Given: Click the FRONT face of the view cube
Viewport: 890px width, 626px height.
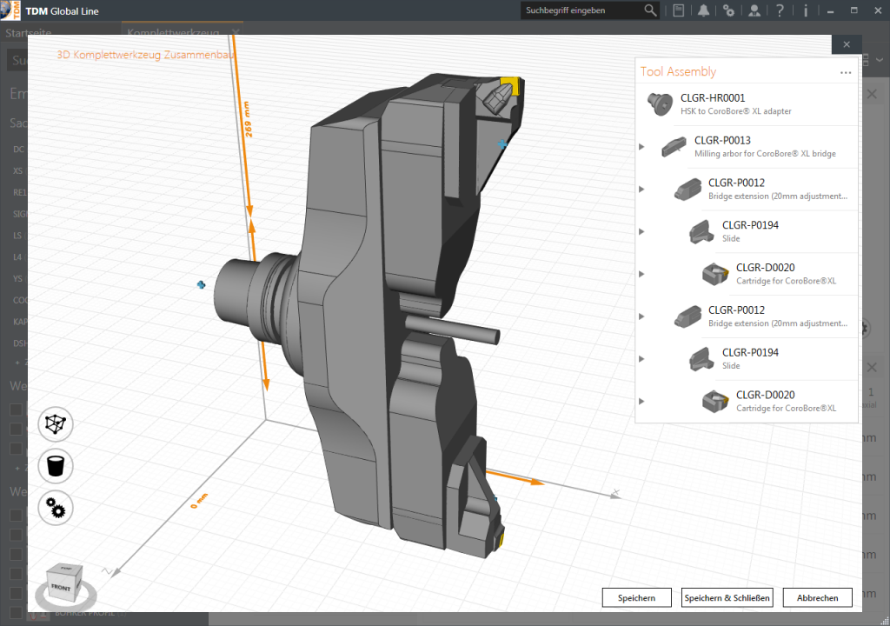Looking at the screenshot, I should point(62,588).
